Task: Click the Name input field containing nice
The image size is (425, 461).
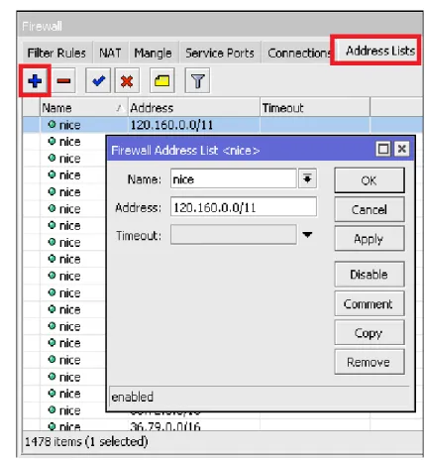Action: (234, 178)
